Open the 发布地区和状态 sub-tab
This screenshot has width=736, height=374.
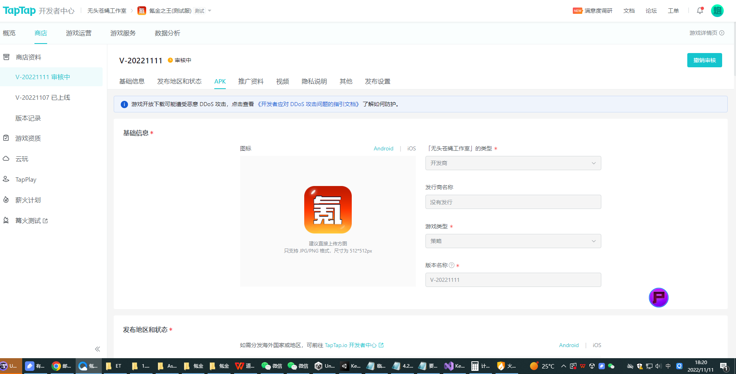click(179, 82)
